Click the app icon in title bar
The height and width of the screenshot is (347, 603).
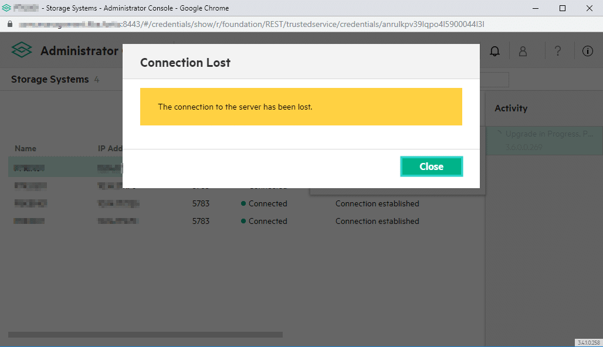pyautogui.click(x=6, y=8)
